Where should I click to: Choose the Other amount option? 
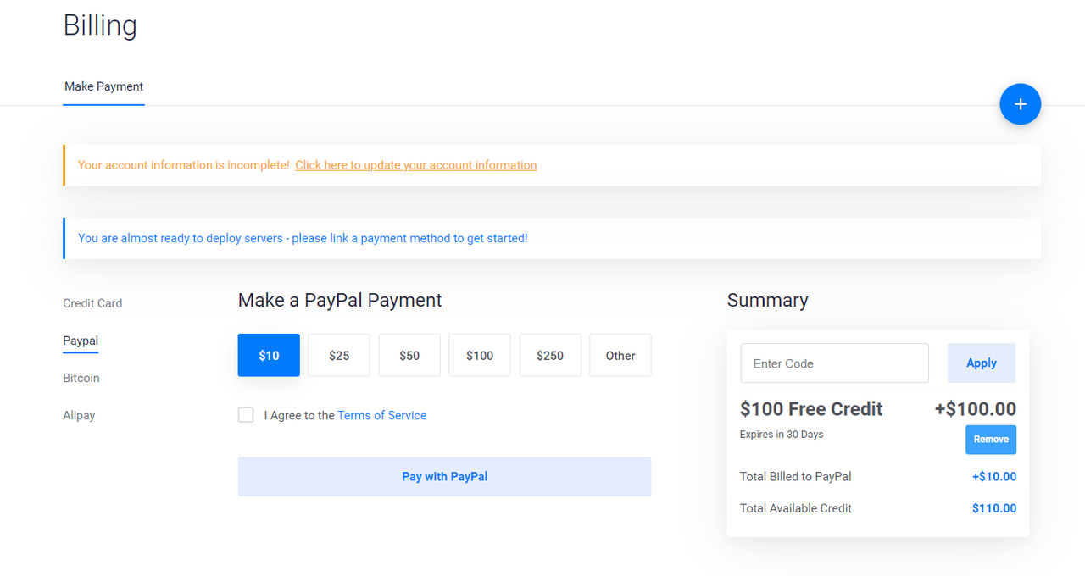[620, 355]
